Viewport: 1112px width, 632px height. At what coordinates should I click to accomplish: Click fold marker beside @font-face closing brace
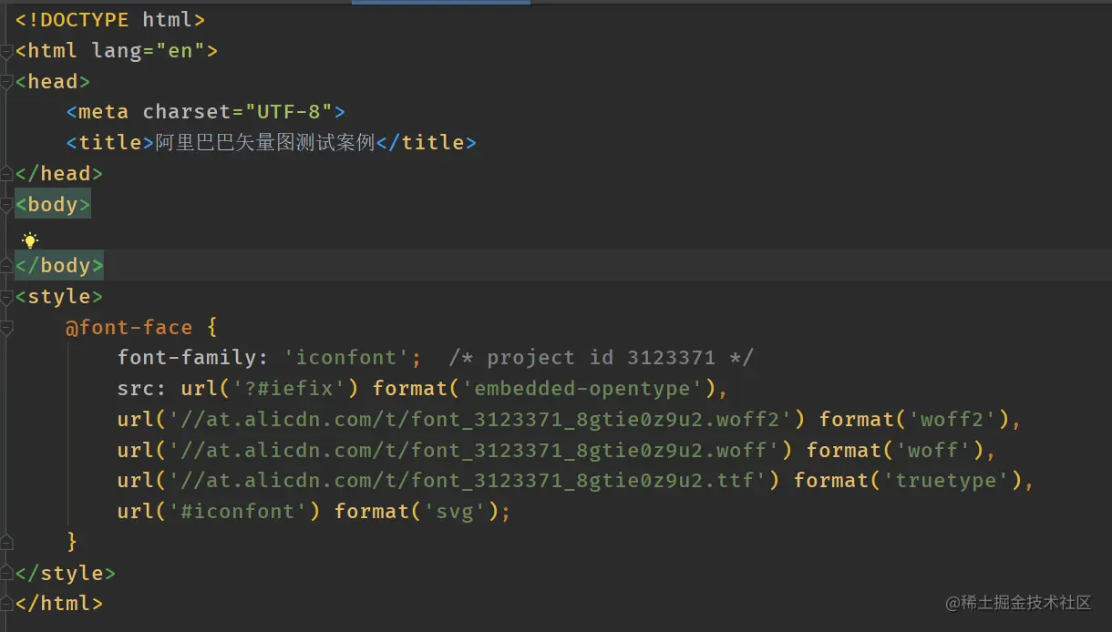pos(7,542)
